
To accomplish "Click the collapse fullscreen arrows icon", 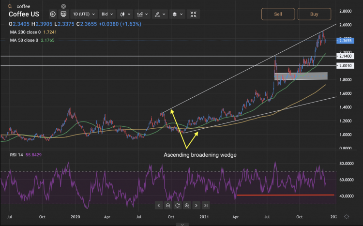I will pos(193,14).
